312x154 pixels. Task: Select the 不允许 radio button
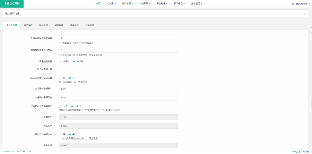[x=72, y=106]
